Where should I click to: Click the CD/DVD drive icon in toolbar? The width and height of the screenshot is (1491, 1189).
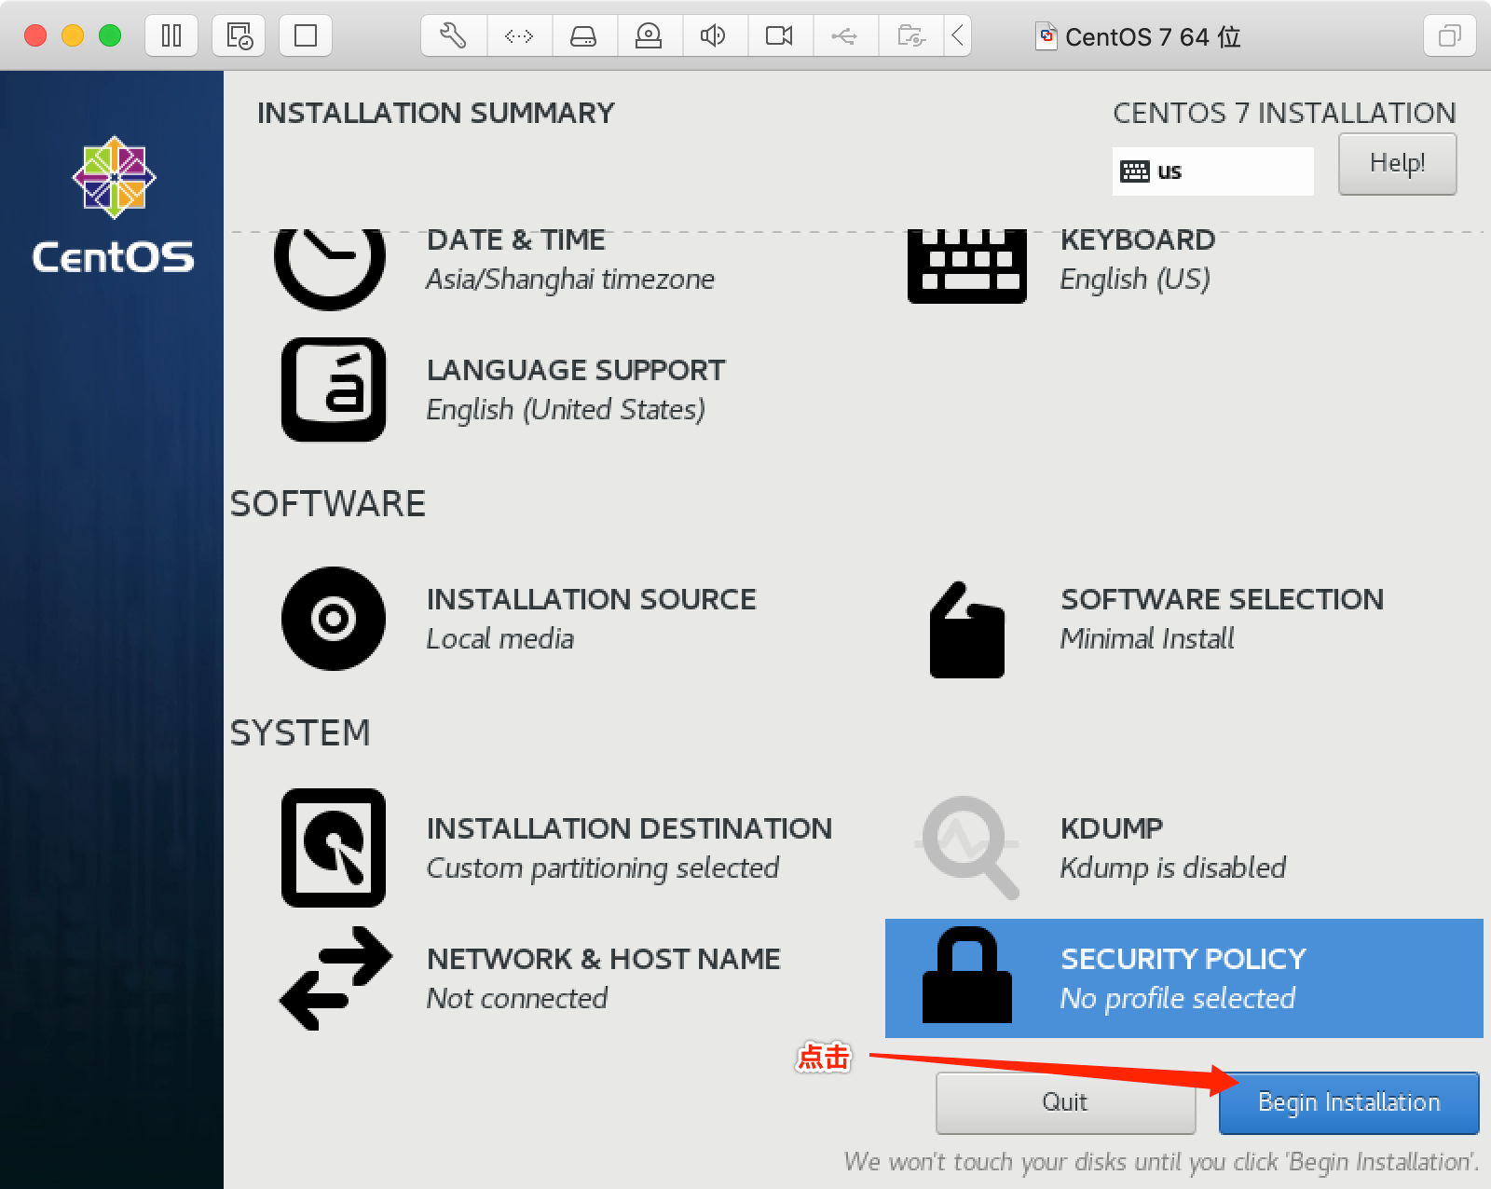[x=649, y=36]
